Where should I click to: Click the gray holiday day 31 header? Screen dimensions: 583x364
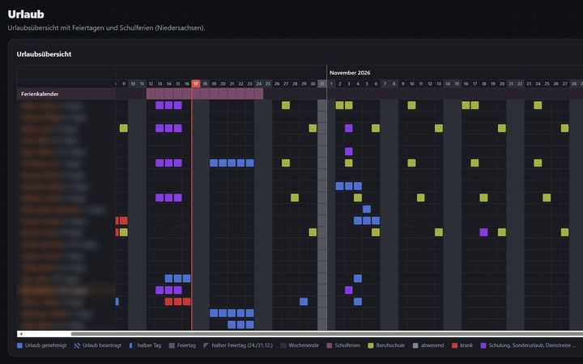pyautogui.click(x=322, y=84)
